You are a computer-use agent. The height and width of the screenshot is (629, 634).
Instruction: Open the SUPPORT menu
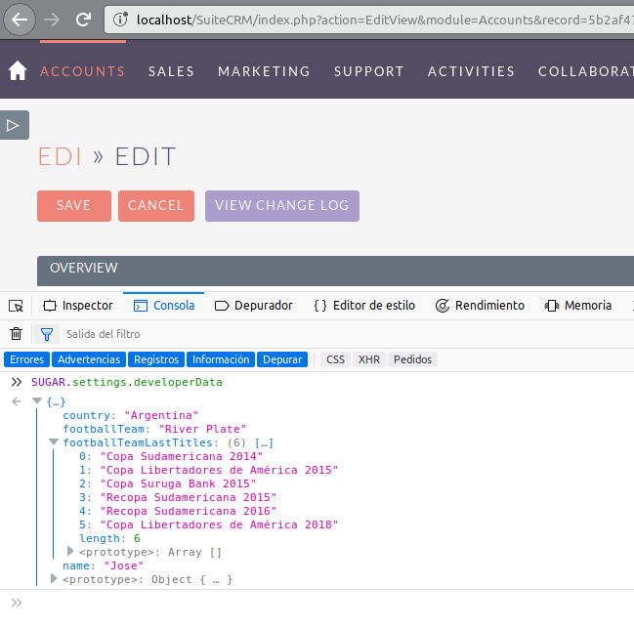368,71
